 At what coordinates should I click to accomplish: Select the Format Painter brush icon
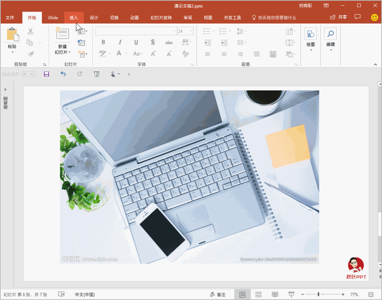click(31, 54)
